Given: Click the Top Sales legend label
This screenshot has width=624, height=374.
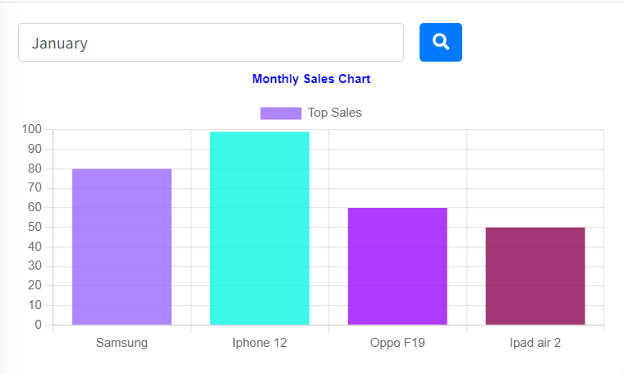Looking at the screenshot, I should pos(334,113).
